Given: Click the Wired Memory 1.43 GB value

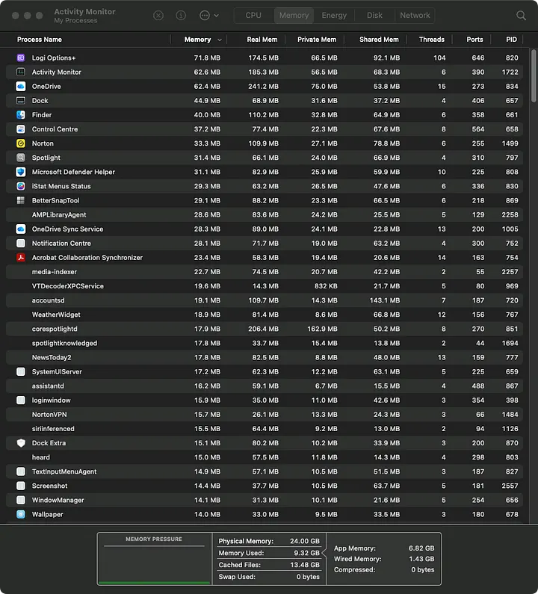Looking at the screenshot, I should point(421,559).
